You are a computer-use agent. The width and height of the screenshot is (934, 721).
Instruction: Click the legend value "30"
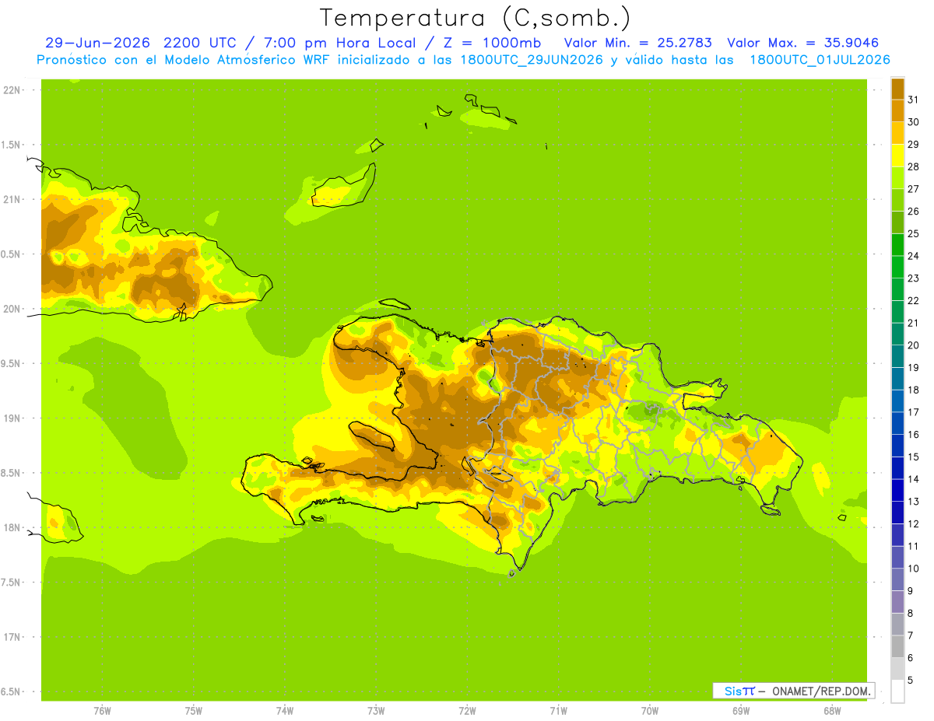point(914,122)
